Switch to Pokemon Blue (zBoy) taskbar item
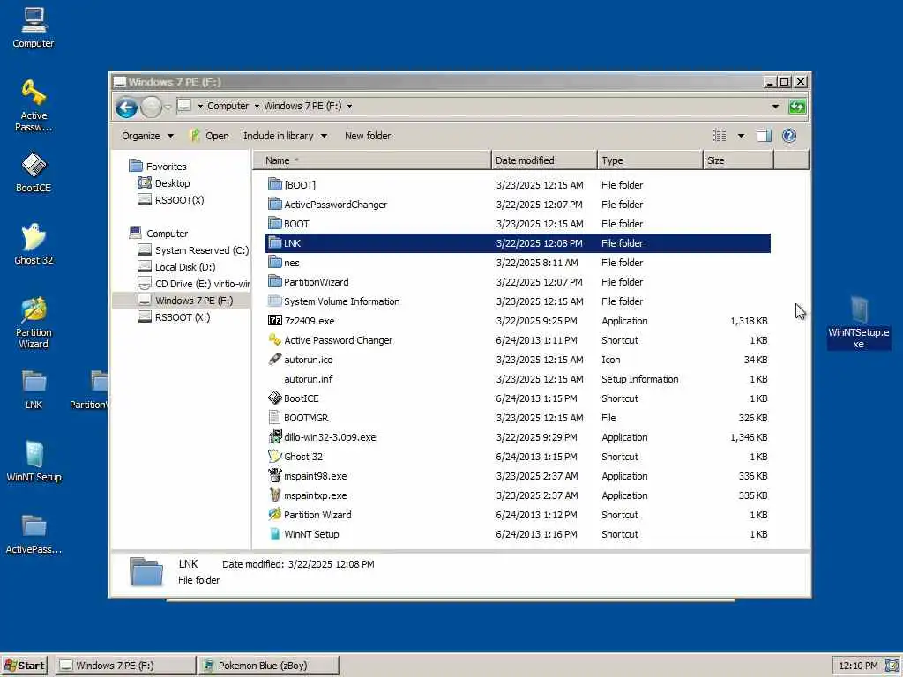The image size is (903, 677). point(268,666)
